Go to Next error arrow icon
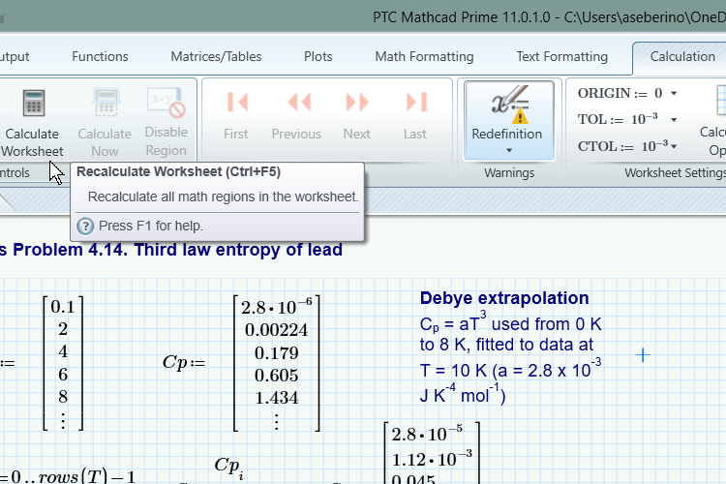This screenshot has width=726, height=484. click(356, 103)
